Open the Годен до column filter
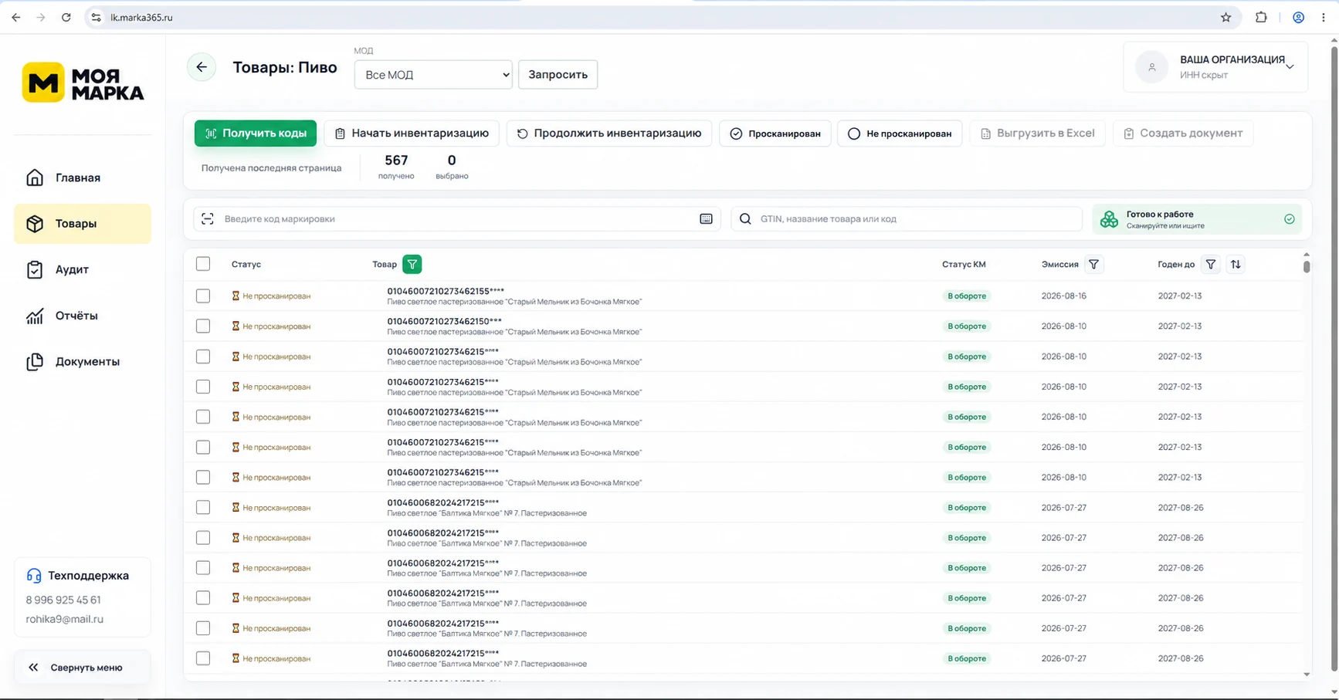 pyautogui.click(x=1211, y=265)
